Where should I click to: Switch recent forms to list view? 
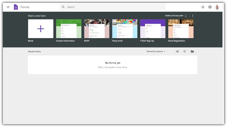(x=177, y=51)
